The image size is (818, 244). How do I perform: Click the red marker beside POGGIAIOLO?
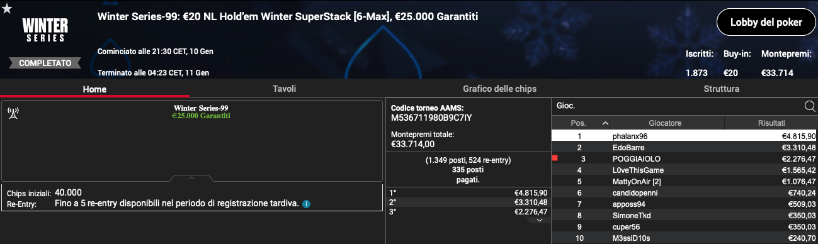click(555, 158)
